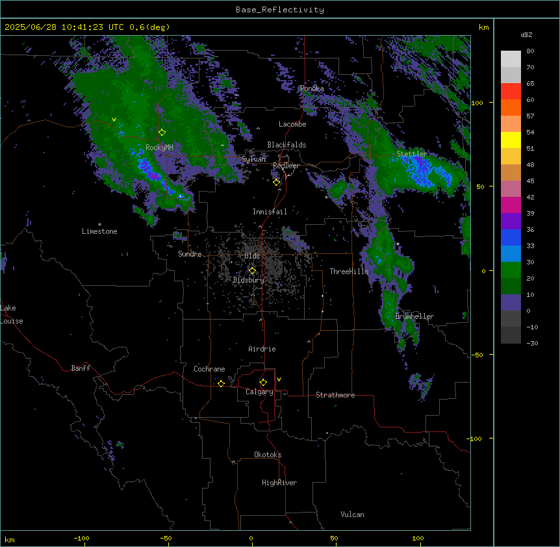Pick the blue 33-36 dBZ legend swatch
This screenshot has width=560, height=547.
tap(511, 237)
